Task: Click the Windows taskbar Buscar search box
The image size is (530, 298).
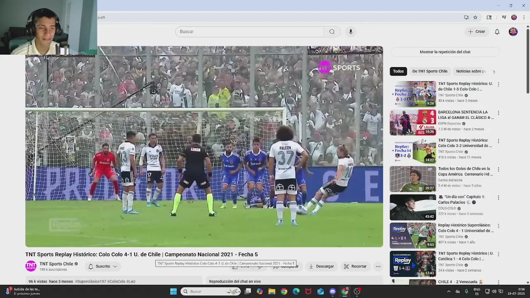Action: point(210,291)
